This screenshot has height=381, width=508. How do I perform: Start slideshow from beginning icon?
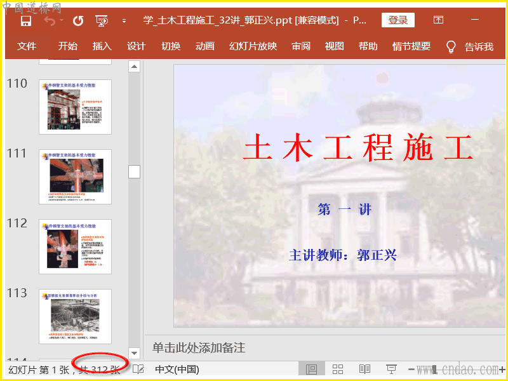point(102,21)
